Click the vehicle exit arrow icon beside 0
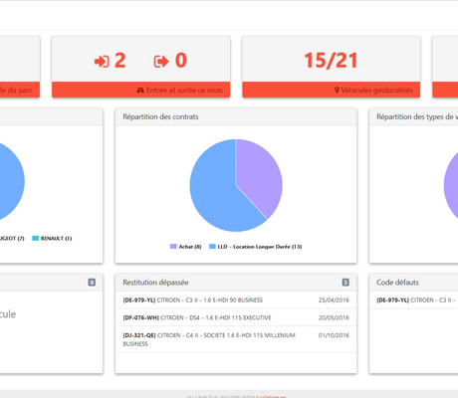 click(161, 62)
